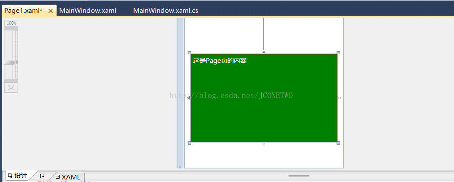Viewport: 454px width, 182px height.
Task: Click the root size toggle triangle at designer corner
Action: [180, 166]
